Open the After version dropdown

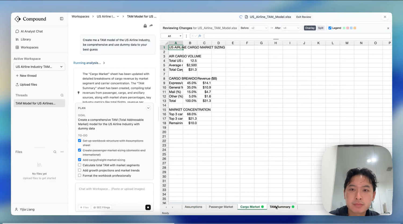(x=291, y=28)
